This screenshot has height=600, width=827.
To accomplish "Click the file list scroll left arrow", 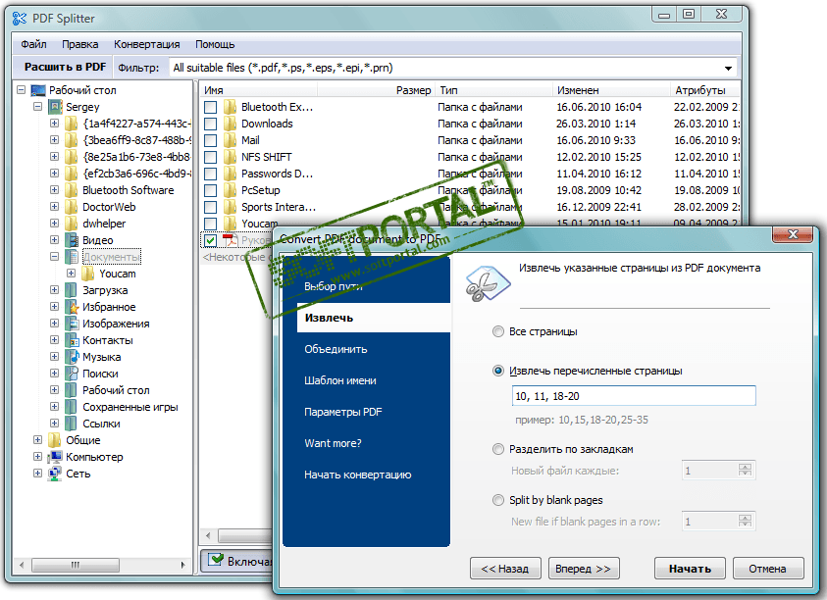I will click(x=208, y=536).
